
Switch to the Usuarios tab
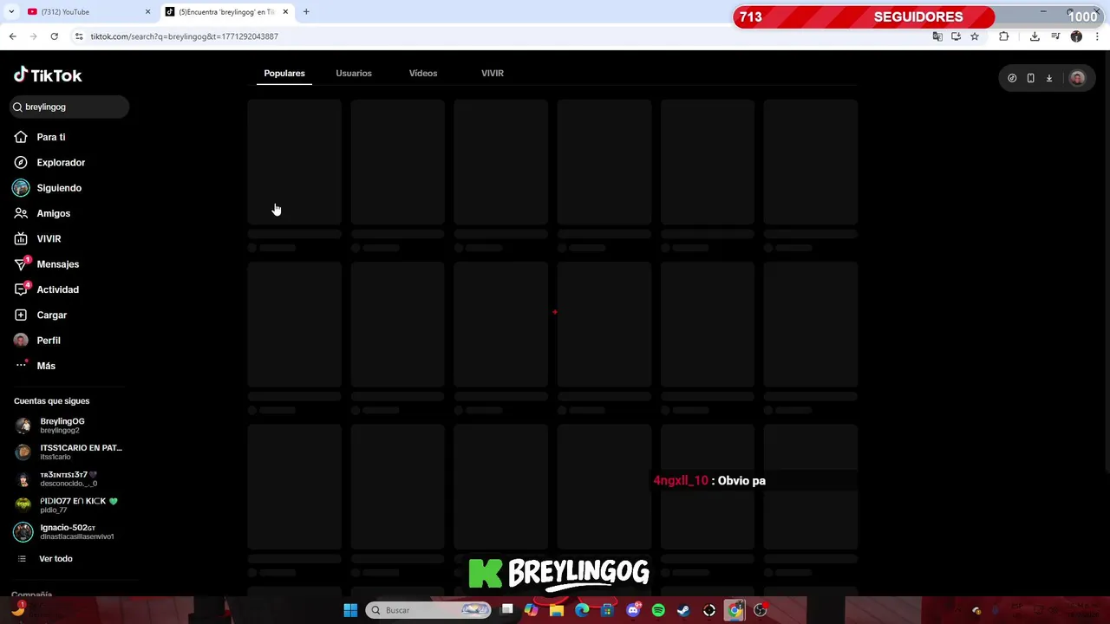pos(354,73)
